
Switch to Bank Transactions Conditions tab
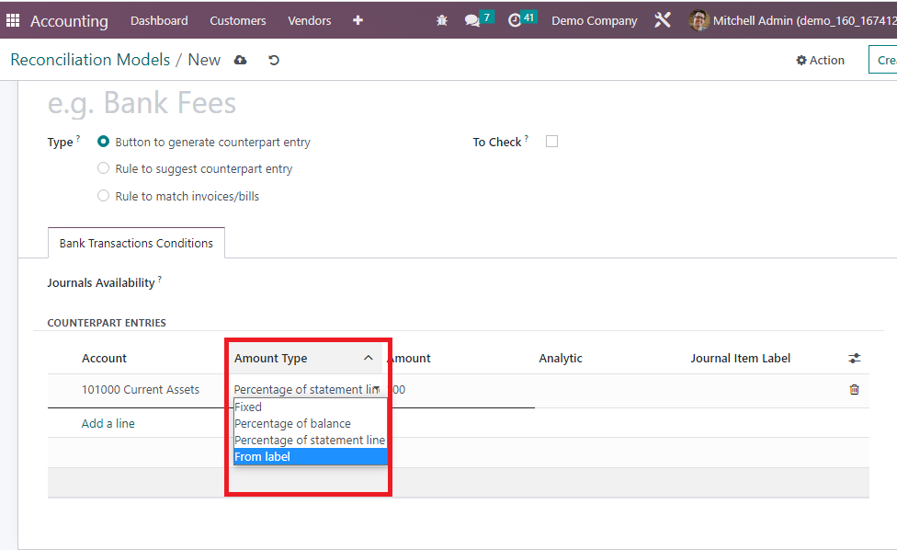[x=136, y=244]
